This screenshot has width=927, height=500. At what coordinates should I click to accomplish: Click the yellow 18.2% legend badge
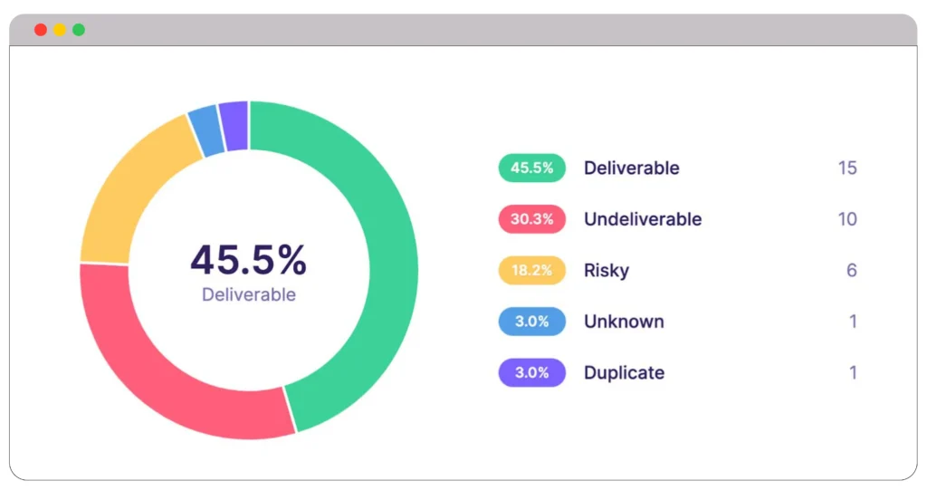tap(531, 270)
